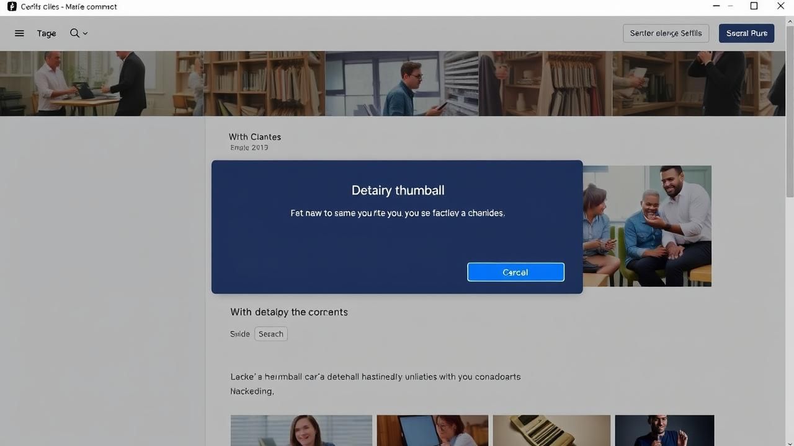794x446 pixels.
Task: Minimize the application window
Action: [716, 6]
